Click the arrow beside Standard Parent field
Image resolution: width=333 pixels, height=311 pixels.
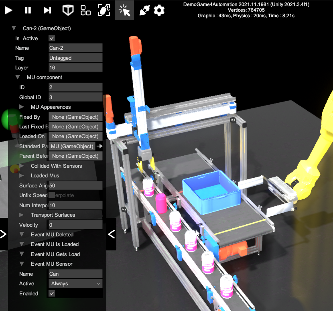tap(99, 146)
